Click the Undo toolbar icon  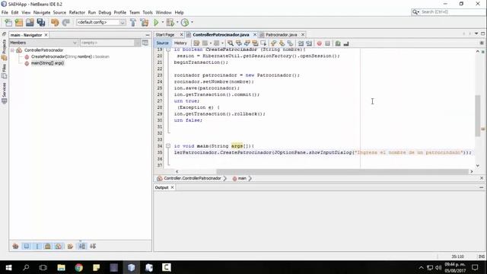(55, 22)
